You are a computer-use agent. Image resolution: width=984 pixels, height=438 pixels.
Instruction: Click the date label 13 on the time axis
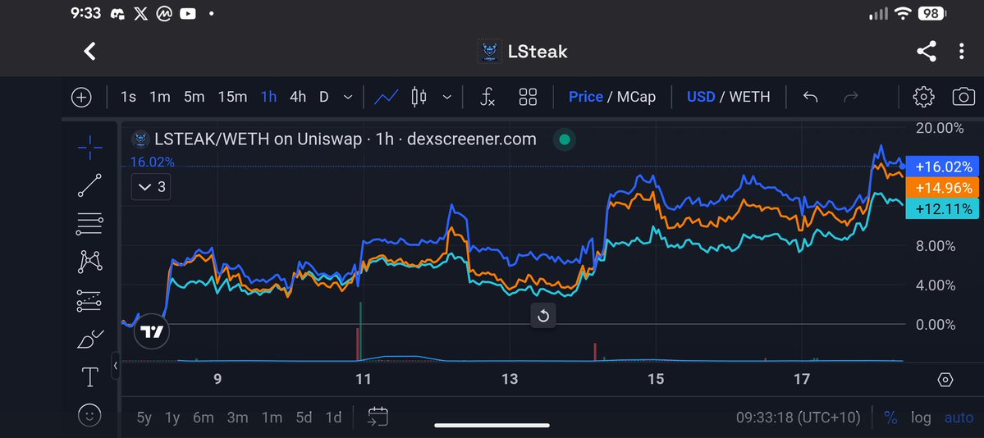pyautogui.click(x=510, y=379)
